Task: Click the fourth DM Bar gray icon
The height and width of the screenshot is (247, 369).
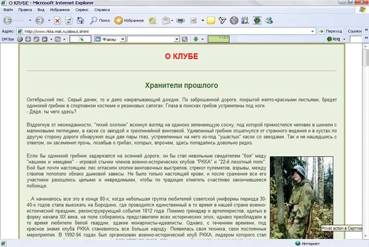Action: coord(44,39)
